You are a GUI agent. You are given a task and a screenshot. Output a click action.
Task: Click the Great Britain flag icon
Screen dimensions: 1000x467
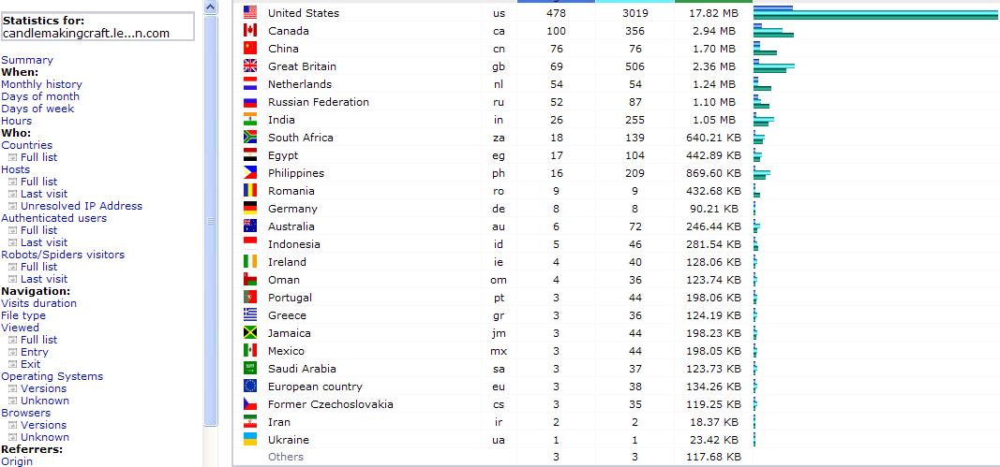(250, 66)
